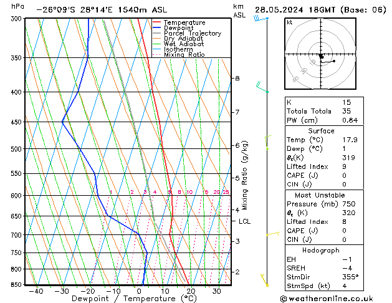Screen dimensions: 392x303
Task: Click the yellow wind barb at 850 hPa
Action: tap(264, 280)
